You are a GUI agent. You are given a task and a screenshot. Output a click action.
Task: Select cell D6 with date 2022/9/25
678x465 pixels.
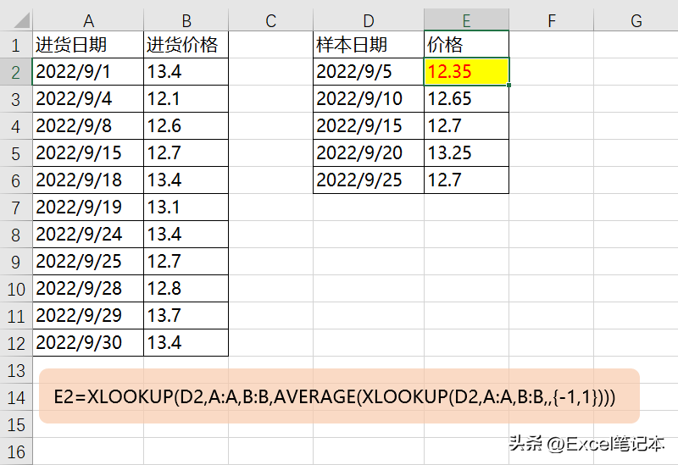coord(369,180)
